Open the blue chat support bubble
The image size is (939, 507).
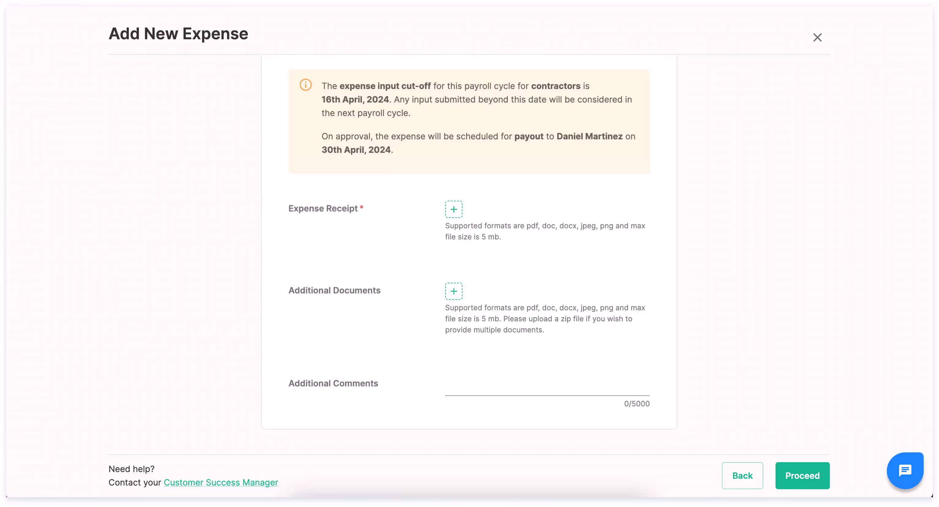(905, 470)
